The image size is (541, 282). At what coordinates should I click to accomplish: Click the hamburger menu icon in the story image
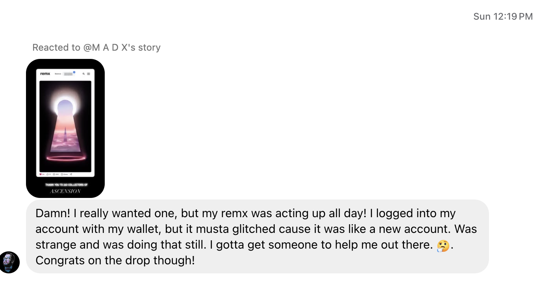[x=89, y=73]
